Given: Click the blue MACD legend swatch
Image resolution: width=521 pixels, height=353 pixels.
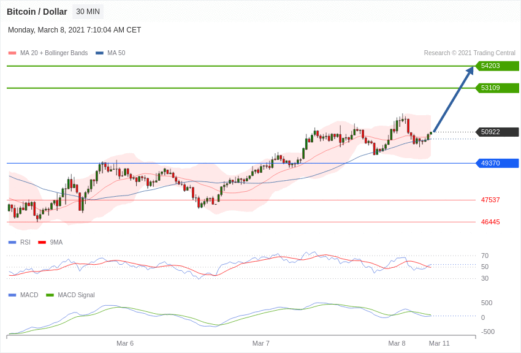Looking at the screenshot, I should (x=12, y=295).
